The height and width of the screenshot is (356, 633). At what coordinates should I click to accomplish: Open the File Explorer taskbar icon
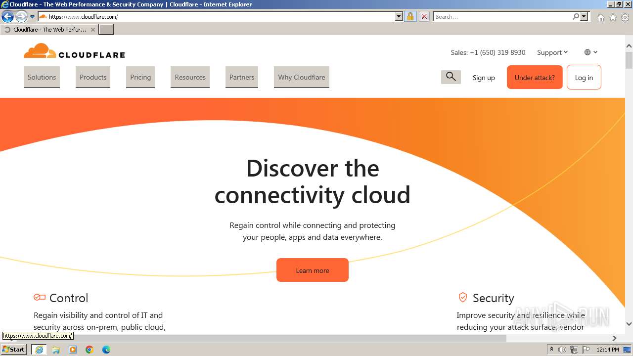click(x=56, y=350)
